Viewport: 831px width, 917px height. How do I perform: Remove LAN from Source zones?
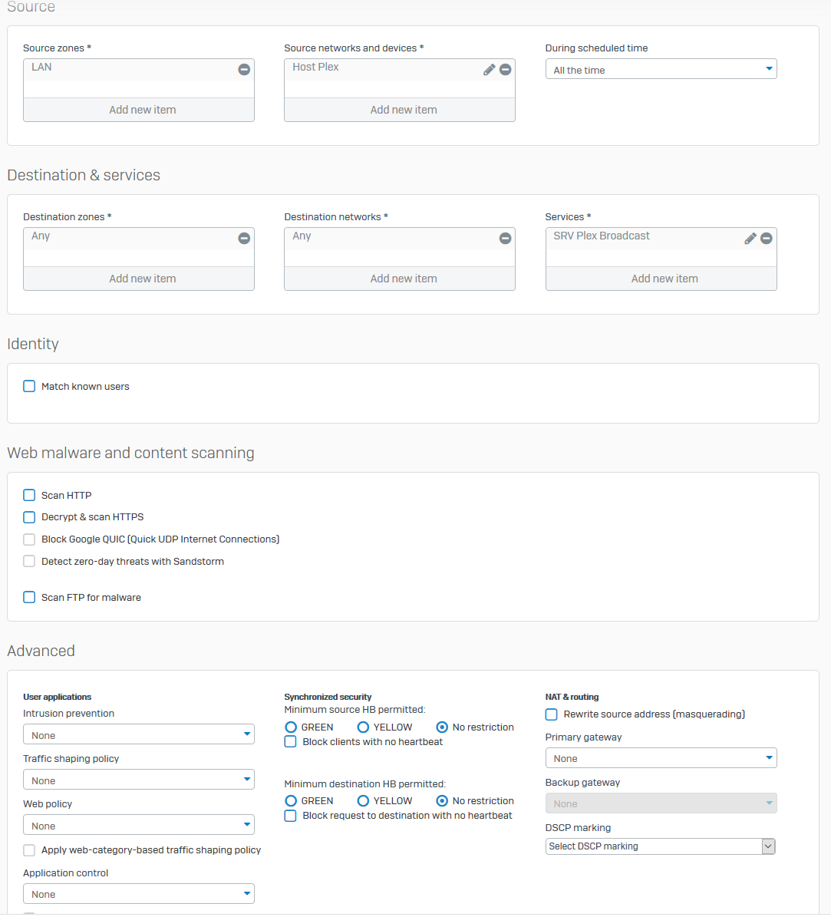click(x=244, y=69)
